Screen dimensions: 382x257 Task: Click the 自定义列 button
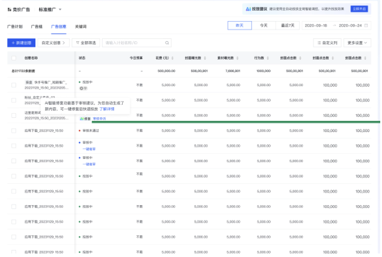(x=327, y=43)
